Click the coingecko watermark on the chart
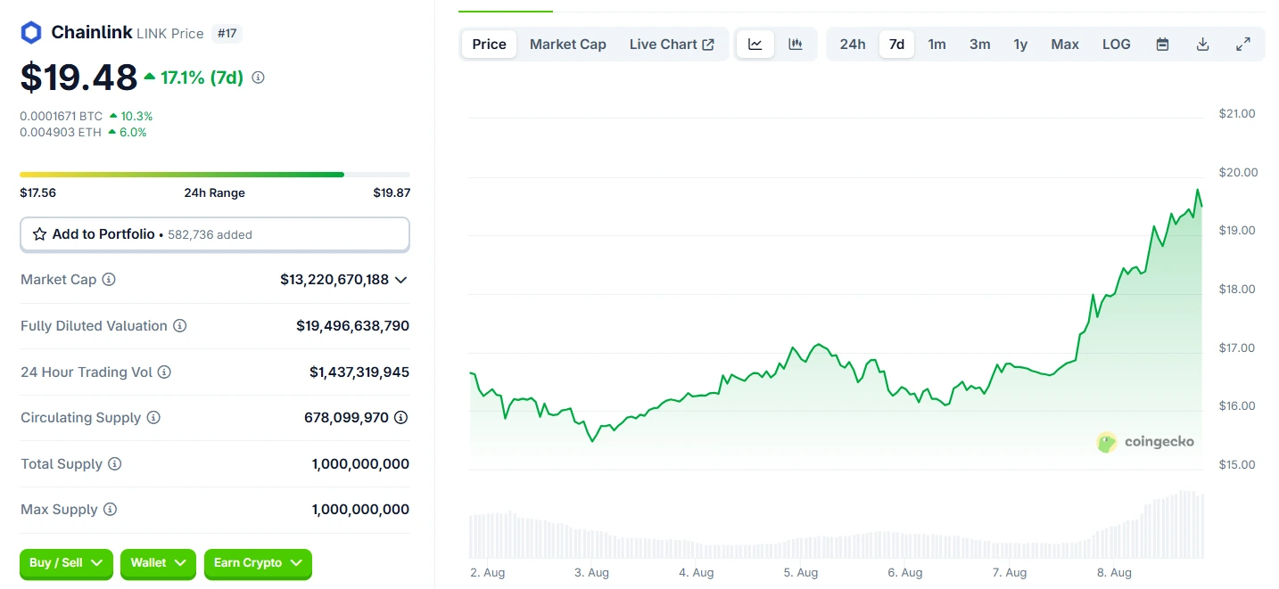The height and width of the screenshot is (589, 1279). pos(1146,442)
